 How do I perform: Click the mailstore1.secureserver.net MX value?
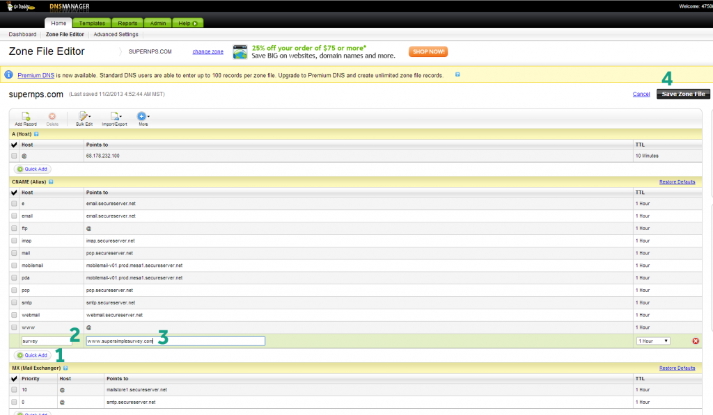[136, 389]
